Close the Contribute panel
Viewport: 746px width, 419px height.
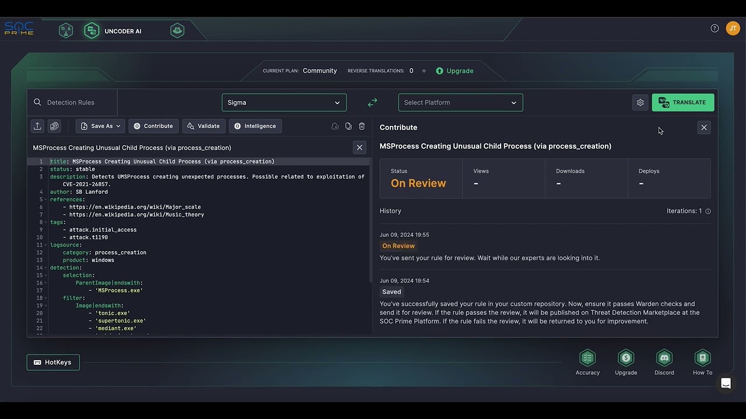click(704, 127)
